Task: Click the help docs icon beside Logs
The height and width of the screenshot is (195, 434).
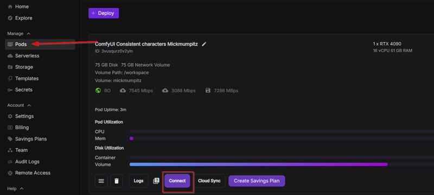Action: [156, 180]
